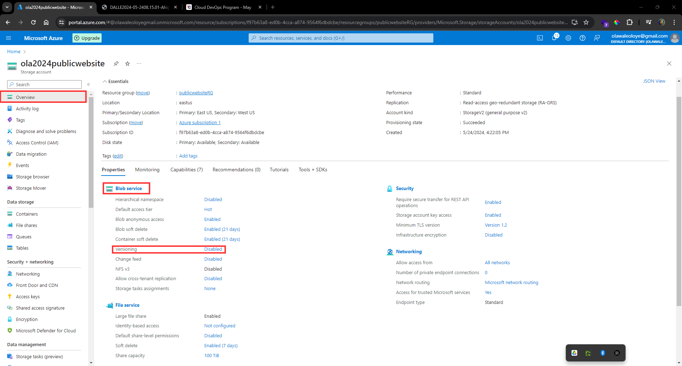Switch to the Monitoring tab

point(147,170)
